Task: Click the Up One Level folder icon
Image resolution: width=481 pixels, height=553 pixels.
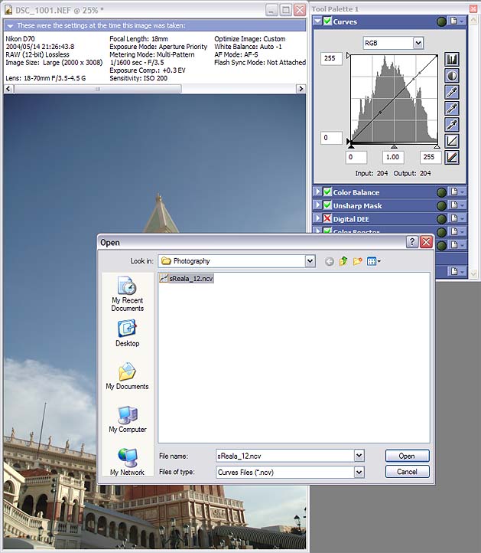Action: point(343,261)
